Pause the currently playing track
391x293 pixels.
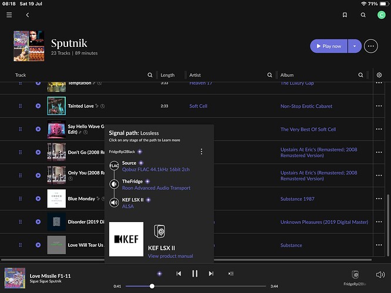click(194, 273)
